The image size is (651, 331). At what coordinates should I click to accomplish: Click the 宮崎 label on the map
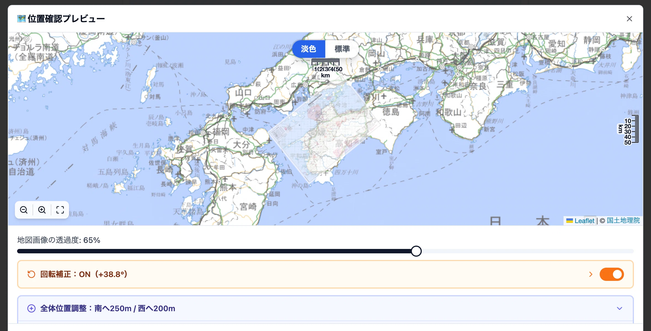(248, 207)
